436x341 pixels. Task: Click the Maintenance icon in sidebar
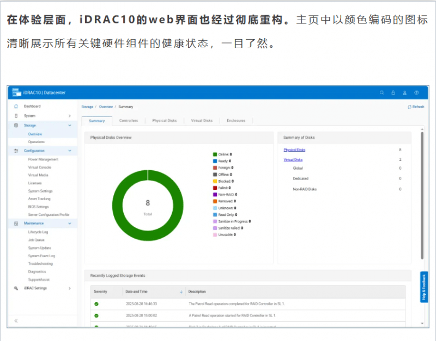[x=16, y=224]
